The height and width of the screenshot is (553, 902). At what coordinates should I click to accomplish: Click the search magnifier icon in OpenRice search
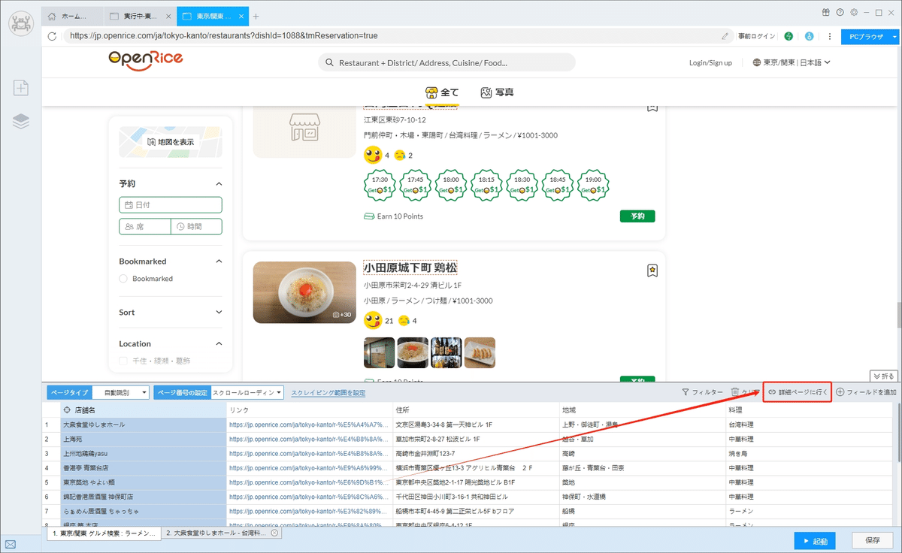pyautogui.click(x=329, y=62)
